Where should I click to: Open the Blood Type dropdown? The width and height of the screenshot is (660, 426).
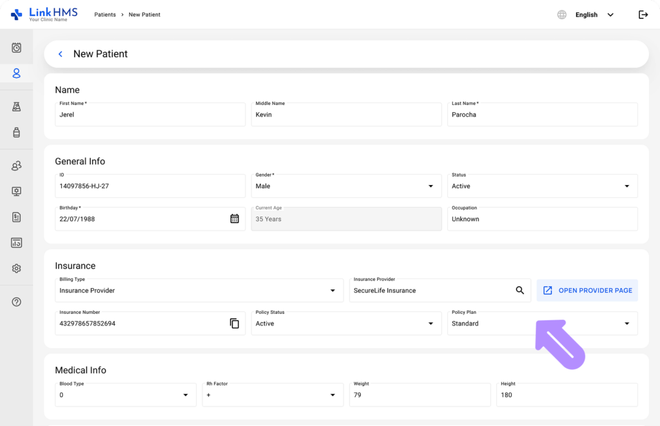pos(126,395)
